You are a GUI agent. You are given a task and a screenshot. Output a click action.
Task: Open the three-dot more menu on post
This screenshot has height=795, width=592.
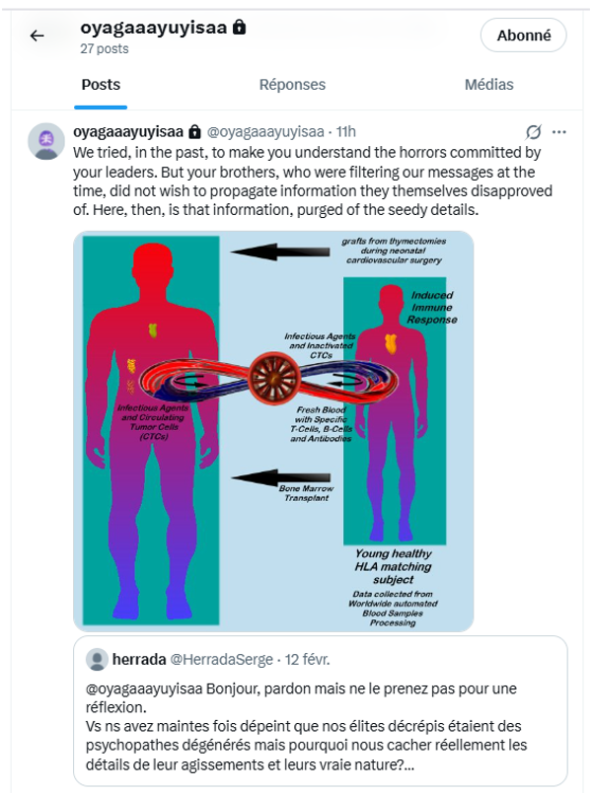tap(559, 132)
